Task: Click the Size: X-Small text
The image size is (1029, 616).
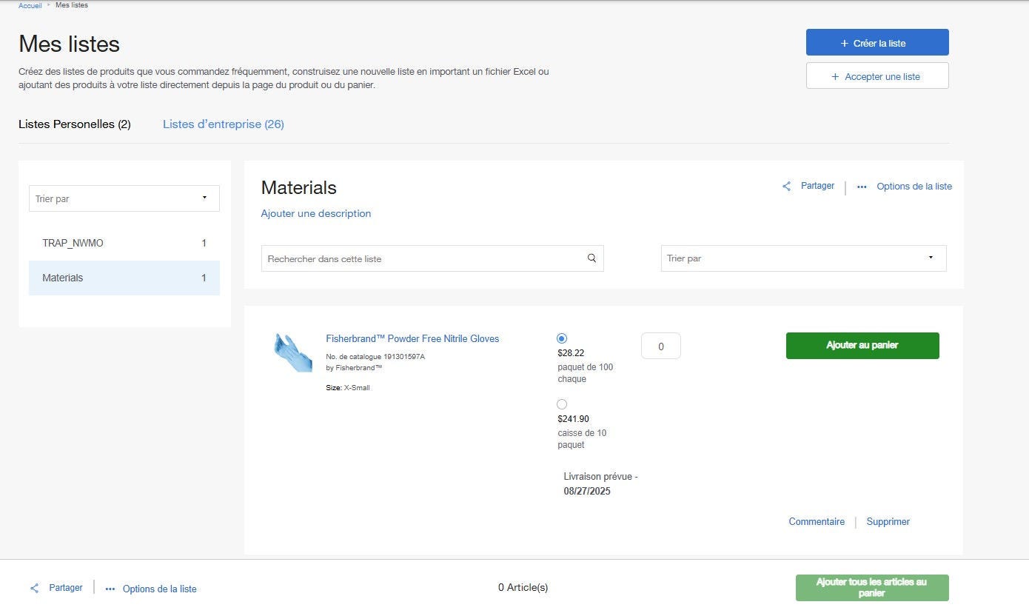Action: (x=348, y=388)
